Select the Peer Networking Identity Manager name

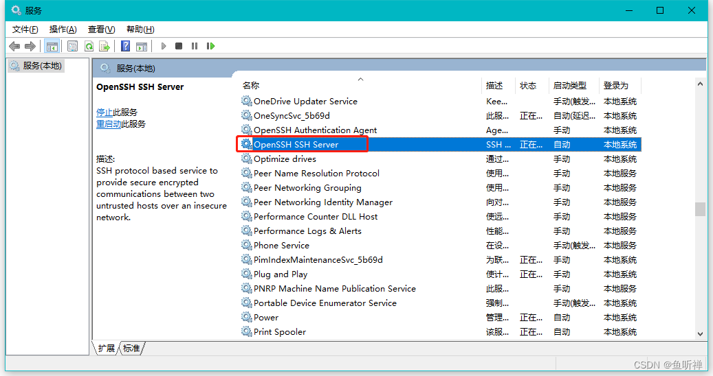(x=323, y=202)
